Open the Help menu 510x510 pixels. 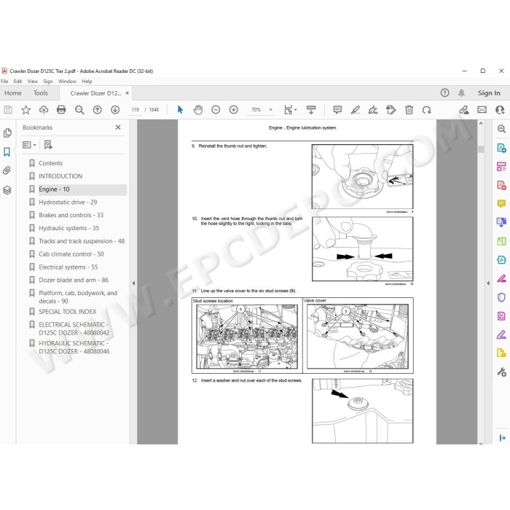click(87, 82)
